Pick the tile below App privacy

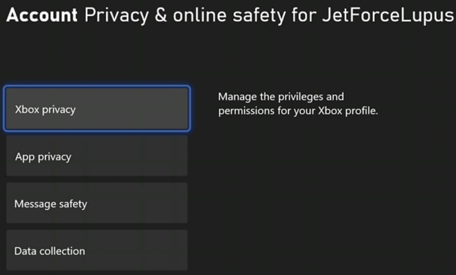pos(97,203)
